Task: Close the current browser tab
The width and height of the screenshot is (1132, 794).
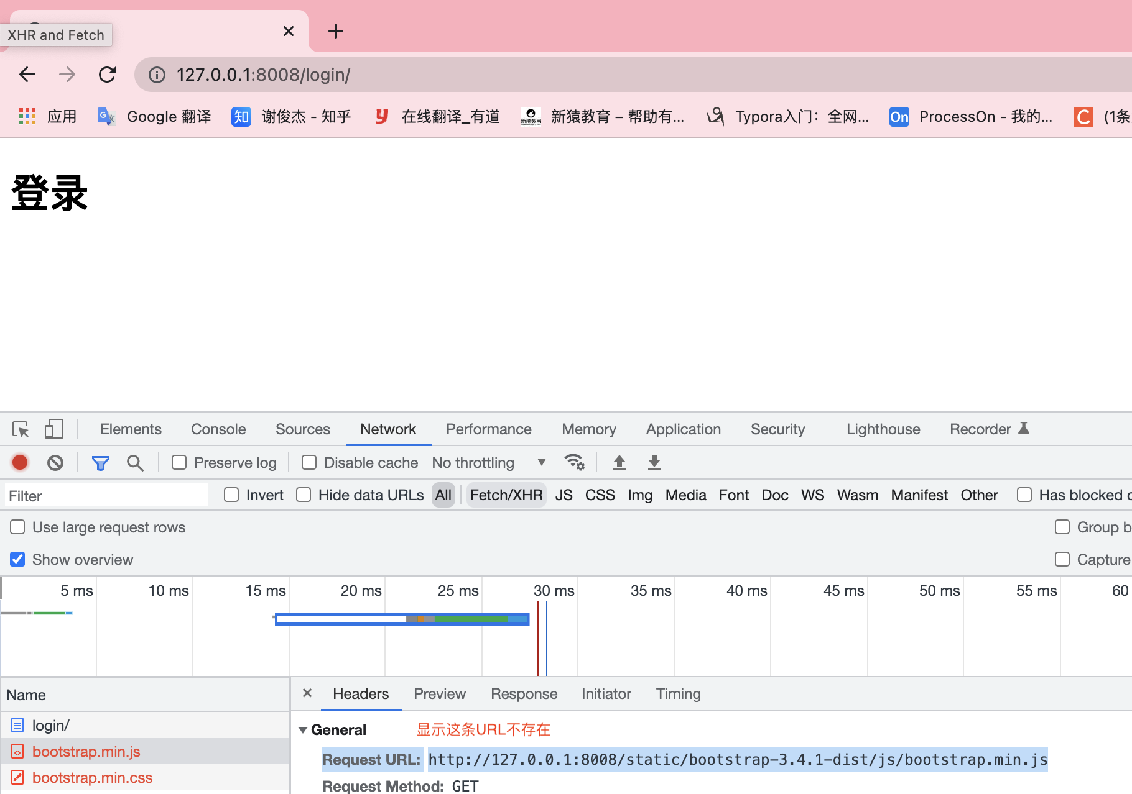Action: point(289,31)
